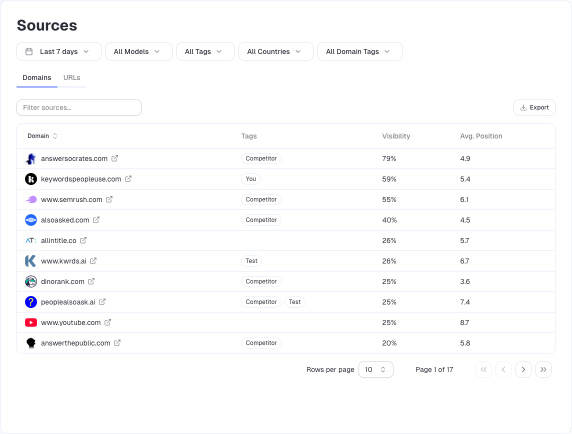Open the Last 7 days date dropdown
Image resolution: width=572 pixels, height=434 pixels.
(x=59, y=51)
